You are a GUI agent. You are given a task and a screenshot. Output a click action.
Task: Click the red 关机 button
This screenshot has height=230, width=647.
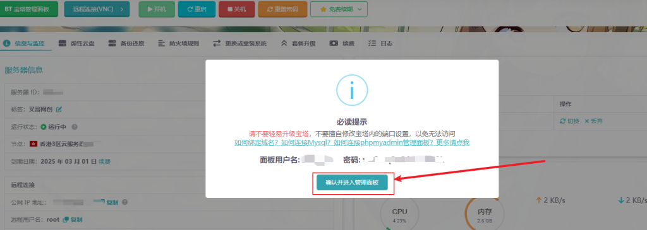coord(237,9)
